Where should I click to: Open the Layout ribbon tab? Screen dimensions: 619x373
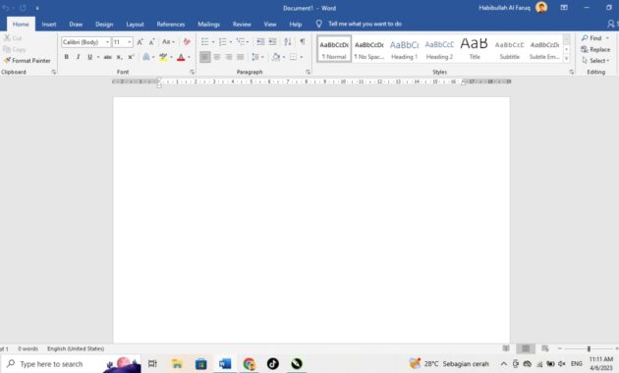tap(135, 25)
